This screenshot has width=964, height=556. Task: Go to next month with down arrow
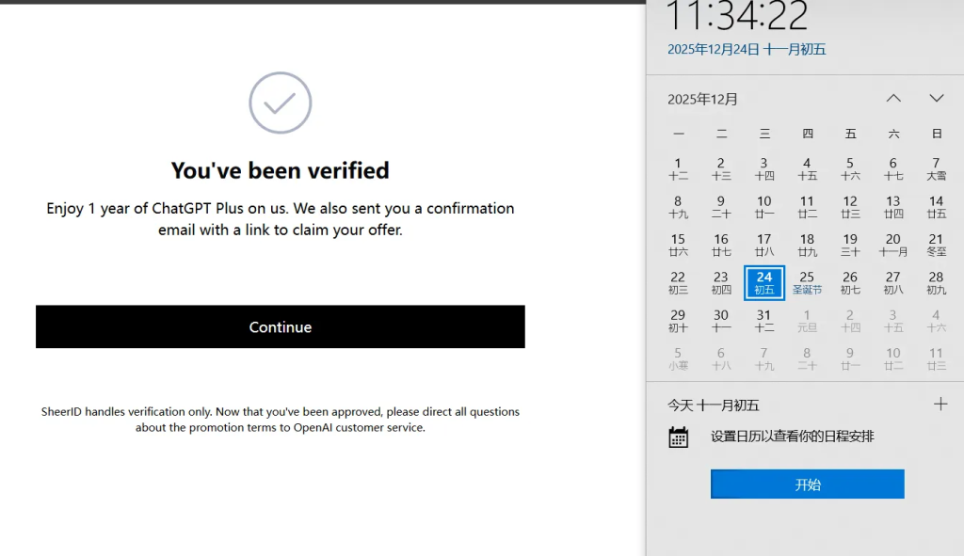click(x=936, y=99)
